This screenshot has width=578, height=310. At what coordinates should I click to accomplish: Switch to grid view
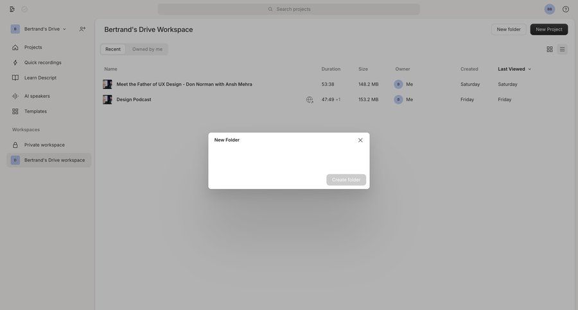coord(549,49)
